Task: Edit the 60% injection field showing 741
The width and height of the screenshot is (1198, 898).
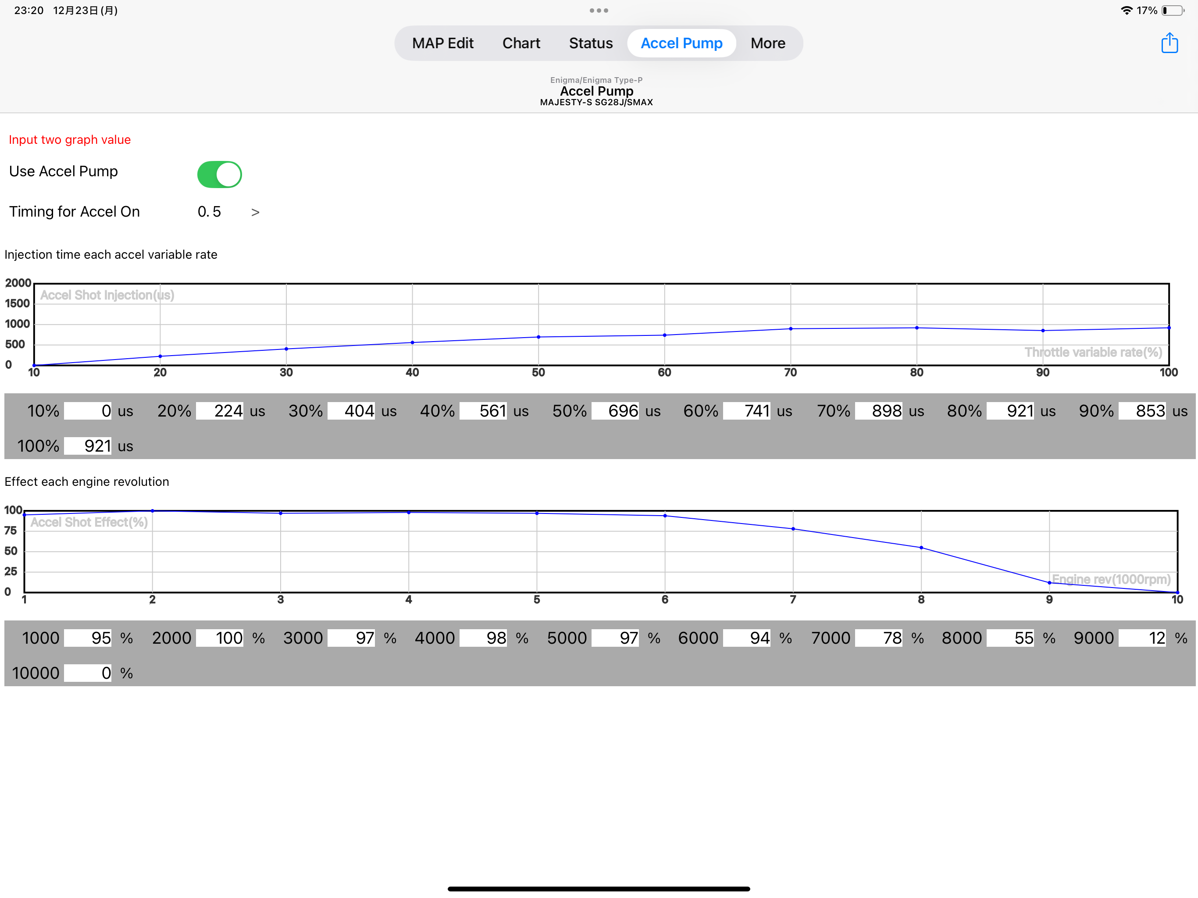Action: coord(747,410)
